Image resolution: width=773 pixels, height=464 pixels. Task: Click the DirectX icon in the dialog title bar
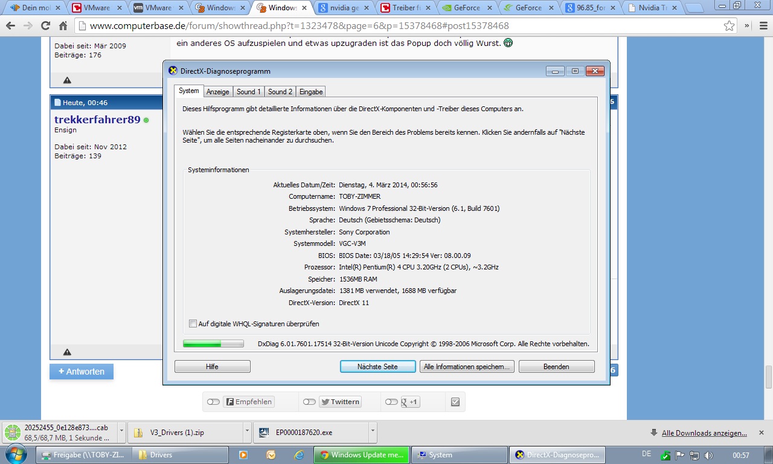click(x=173, y=71)
